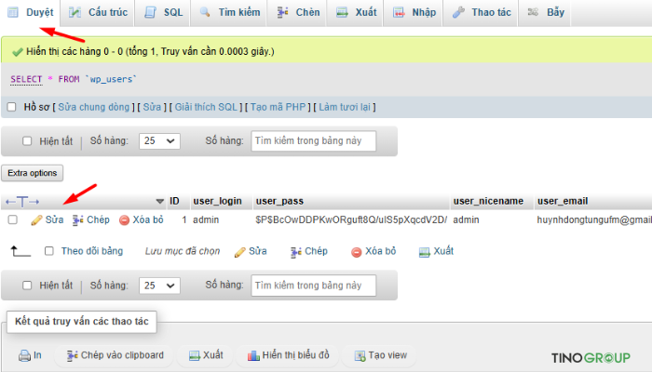Sort by the user_nicename column header

click(488, 202)
